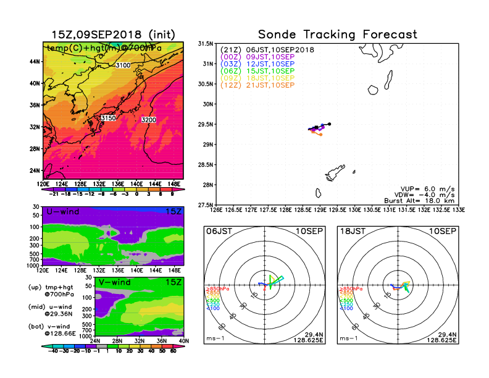Screen dimensions: 489x378
Task: Click the 3150 contour label
Action: [x=108, y=118]
